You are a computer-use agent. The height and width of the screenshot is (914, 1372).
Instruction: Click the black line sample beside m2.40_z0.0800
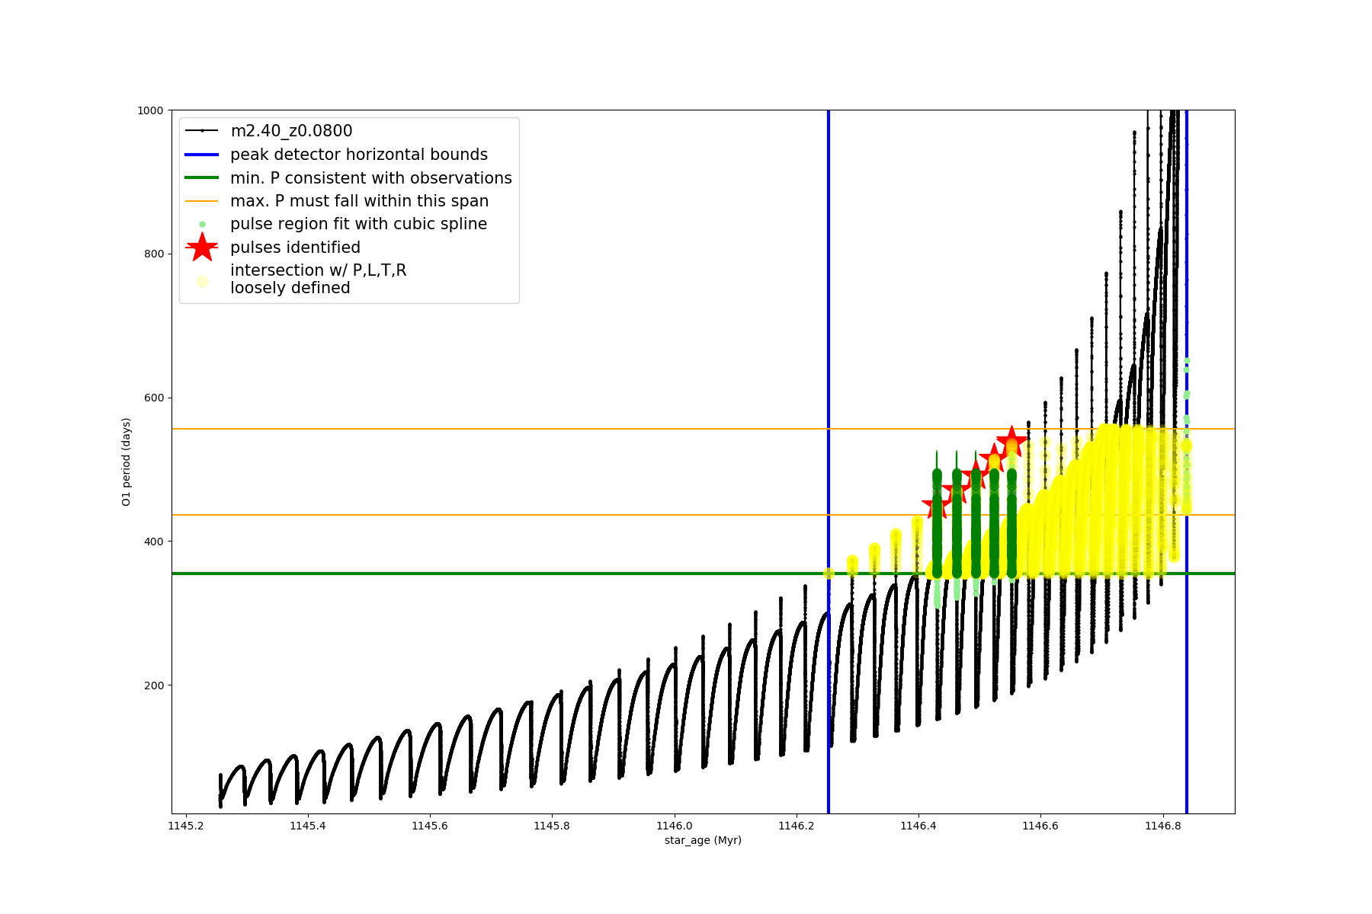tap(202, 131)
